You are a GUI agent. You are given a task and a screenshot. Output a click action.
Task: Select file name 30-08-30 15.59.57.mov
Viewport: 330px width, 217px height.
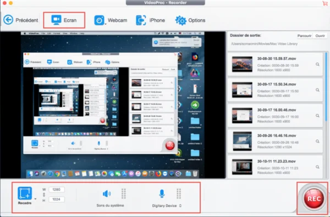[277, 59]
